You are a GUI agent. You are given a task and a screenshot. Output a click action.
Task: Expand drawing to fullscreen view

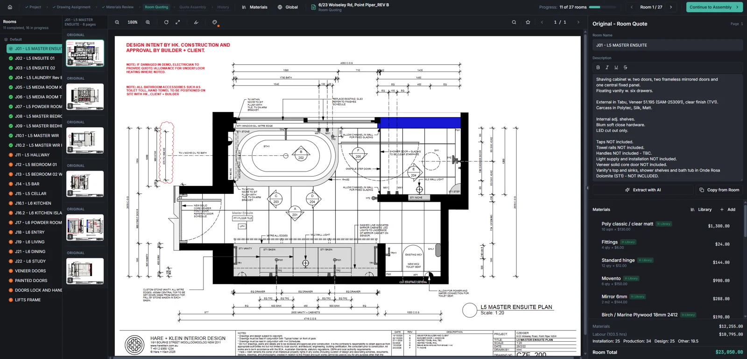click(x=178, y=22)
